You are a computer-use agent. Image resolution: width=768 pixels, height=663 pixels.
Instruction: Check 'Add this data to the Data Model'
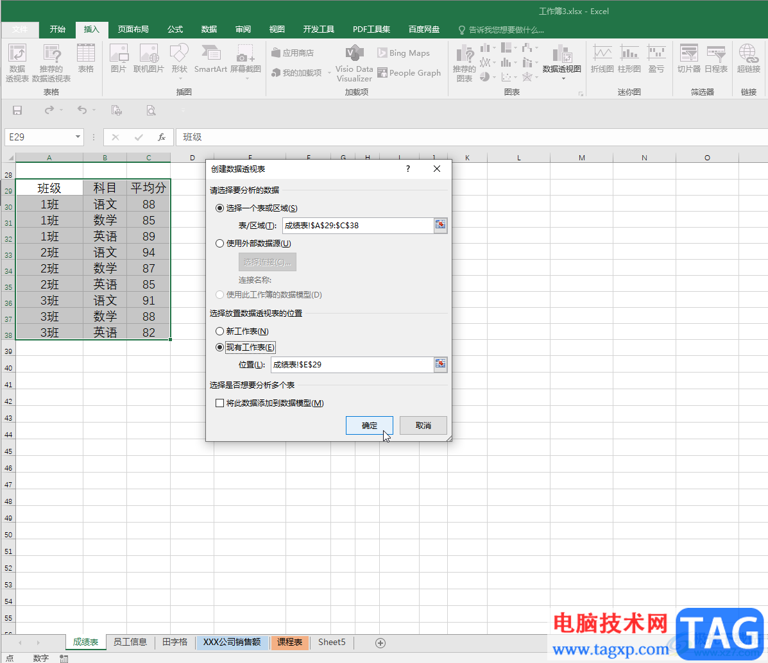point(219,403)
